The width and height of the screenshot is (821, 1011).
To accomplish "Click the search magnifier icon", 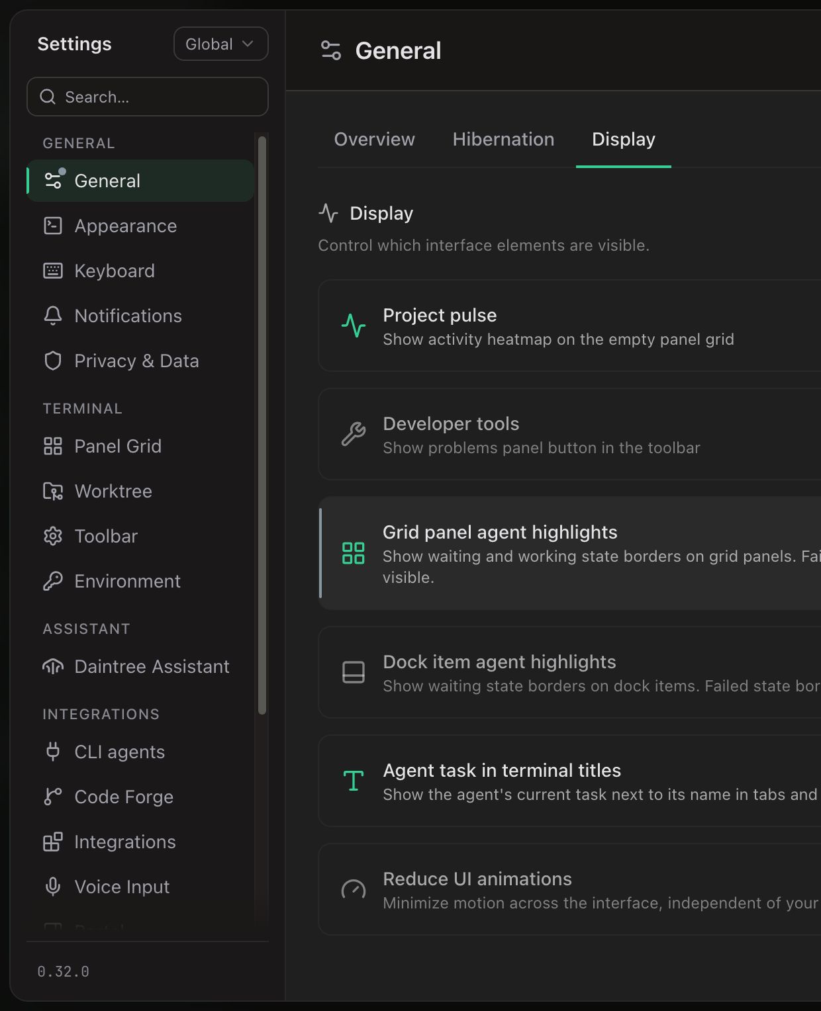I will (x=48, y=97).
